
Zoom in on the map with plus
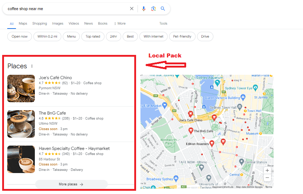[x=267, y=170]
